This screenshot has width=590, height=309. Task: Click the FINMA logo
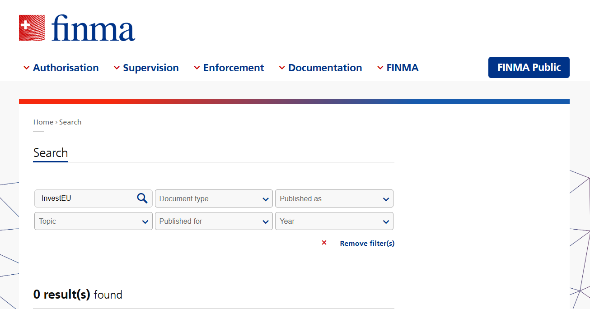pyautogui.click(x=77, y=28)
